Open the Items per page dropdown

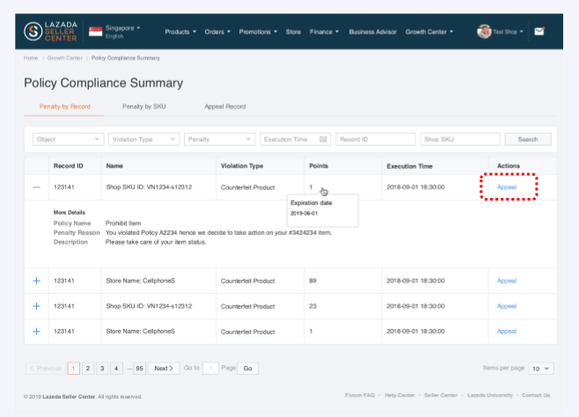541,369
